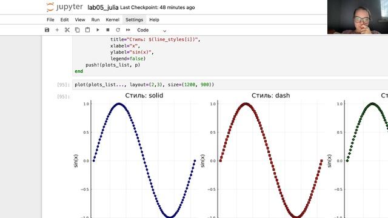The width and height of the screenshot is (388, 218).
Task: Click the dash style sine plot
Action: [271, 159]
